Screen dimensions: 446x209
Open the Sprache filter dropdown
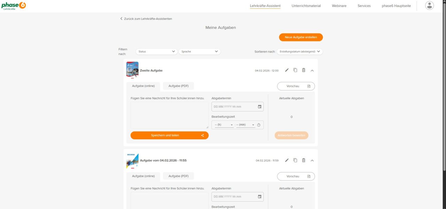pos(200,52)
